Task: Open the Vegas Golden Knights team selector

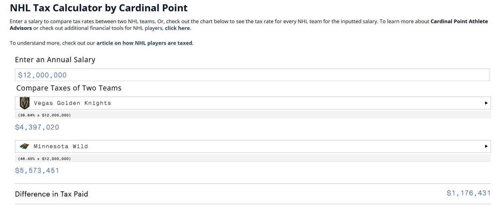Action: (252, 103)
